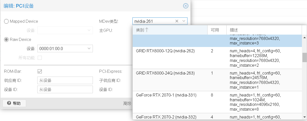Click the 可用 column header

(x=217, y=30)
